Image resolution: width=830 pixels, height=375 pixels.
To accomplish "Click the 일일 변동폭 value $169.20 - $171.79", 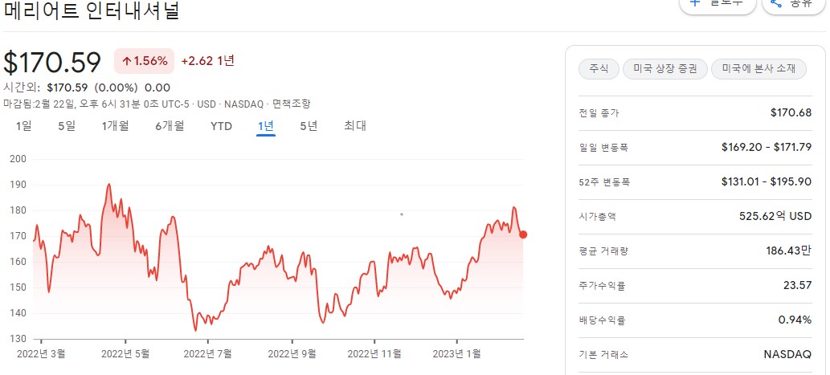I will pyautogui.click(x=766, y=147).
